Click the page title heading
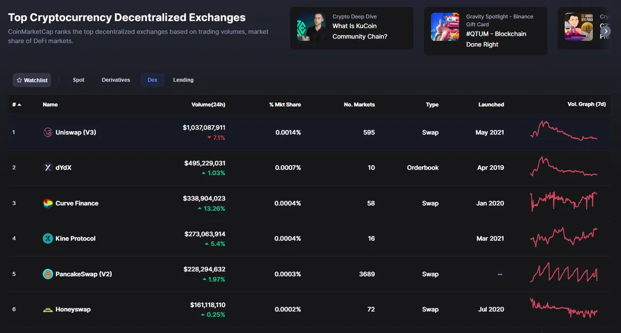This screenshot has height=333, width=621. point(127,17)
